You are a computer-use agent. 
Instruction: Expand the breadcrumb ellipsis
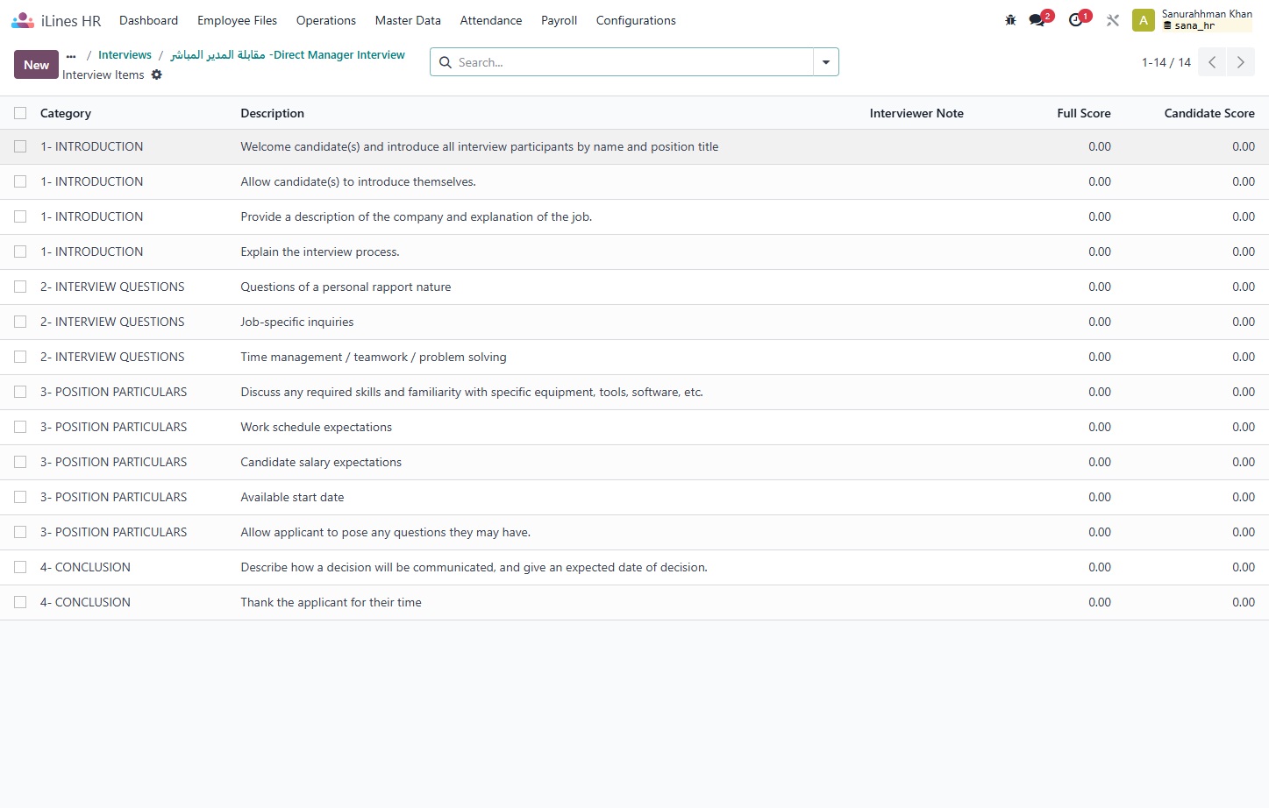click(71, 55)
